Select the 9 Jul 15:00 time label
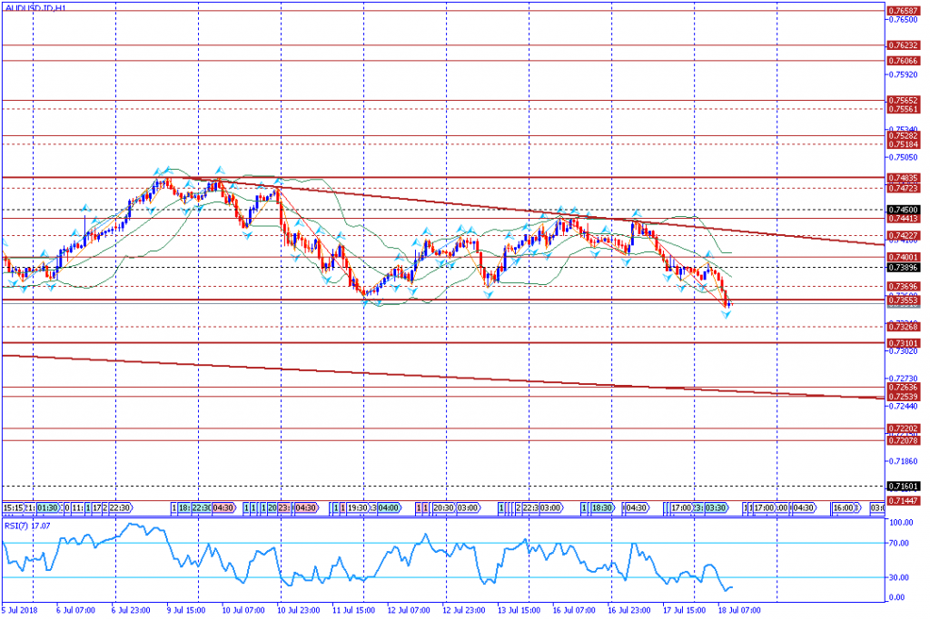This screenshot has height=620, width=930. [x=185, y=610]
